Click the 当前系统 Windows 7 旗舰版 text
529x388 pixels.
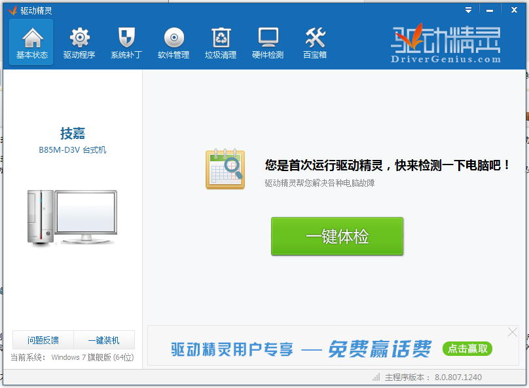(72, 357)
